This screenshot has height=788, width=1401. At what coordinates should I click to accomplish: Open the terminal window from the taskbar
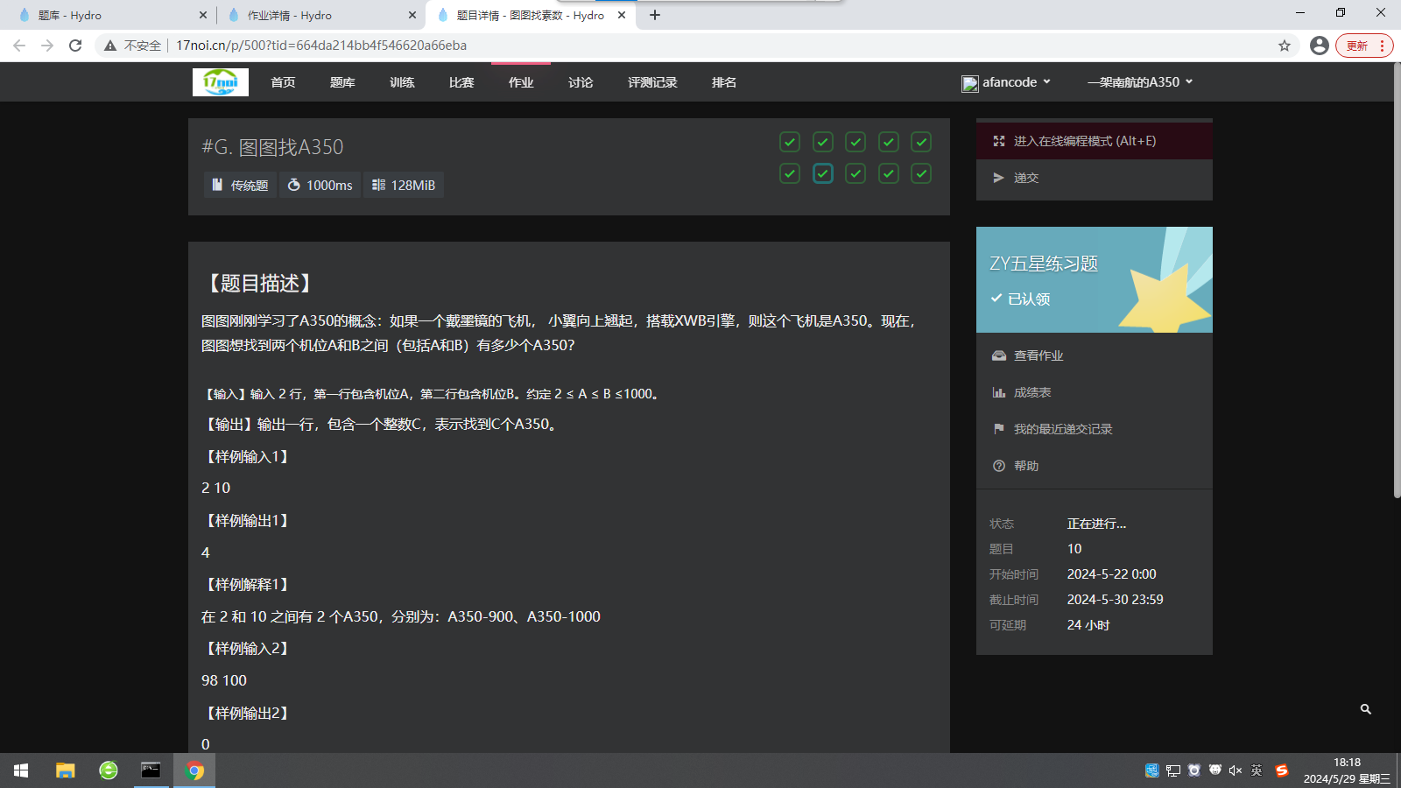click(x=151, y=770)
